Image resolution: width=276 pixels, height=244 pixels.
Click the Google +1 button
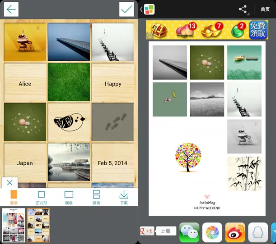click(147, 231)
